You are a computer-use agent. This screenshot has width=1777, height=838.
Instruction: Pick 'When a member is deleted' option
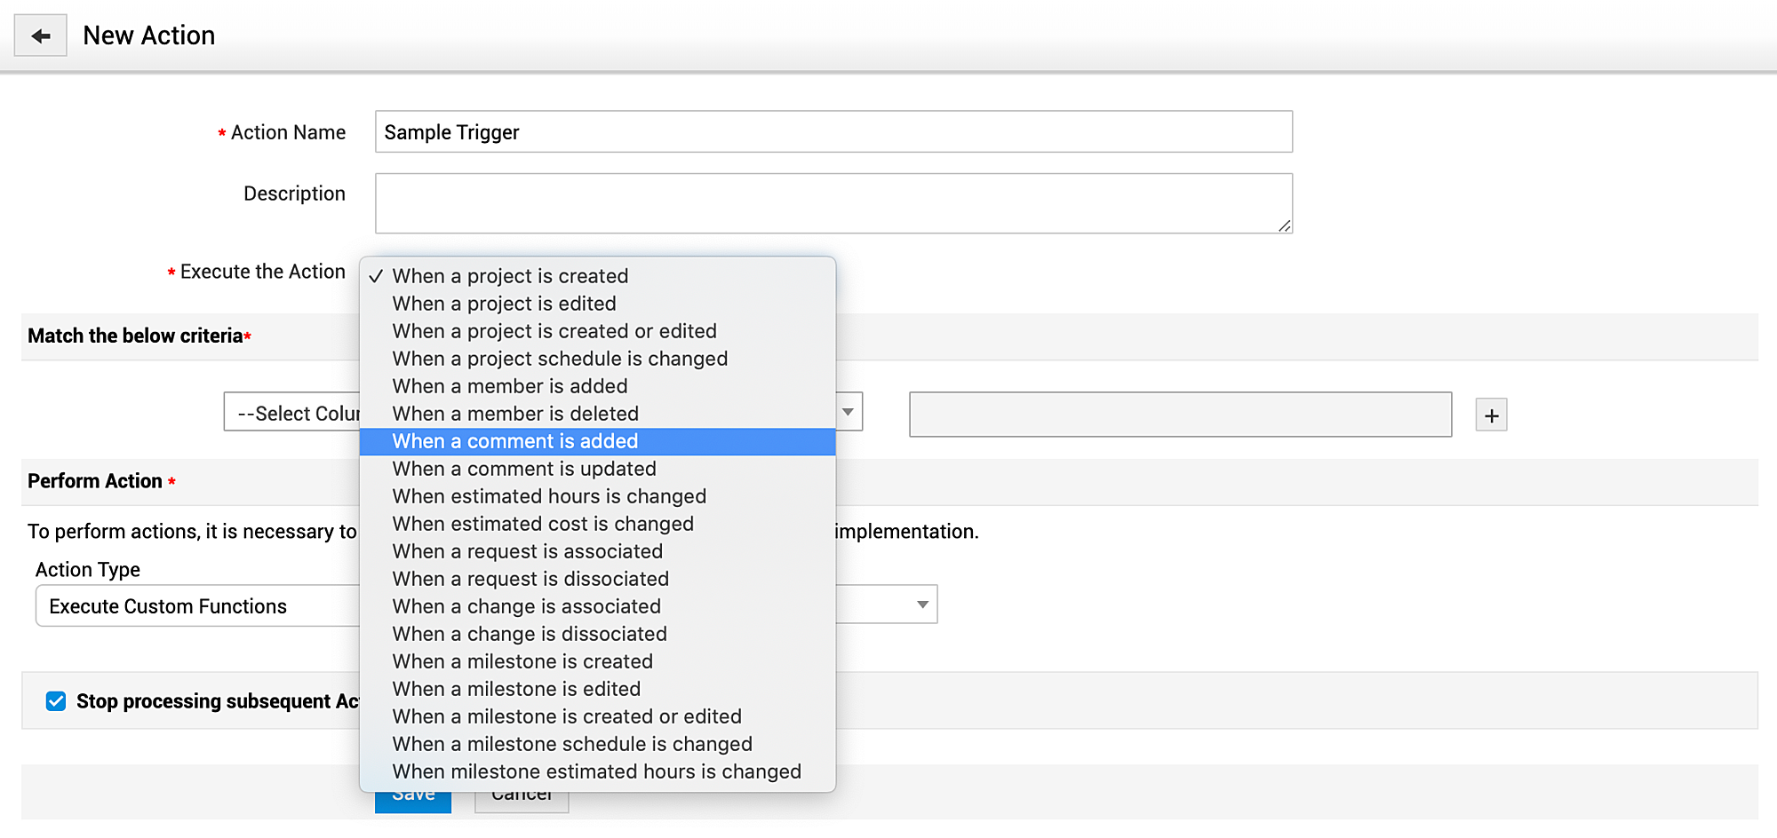pyautogui.click(x=515, y=414)
